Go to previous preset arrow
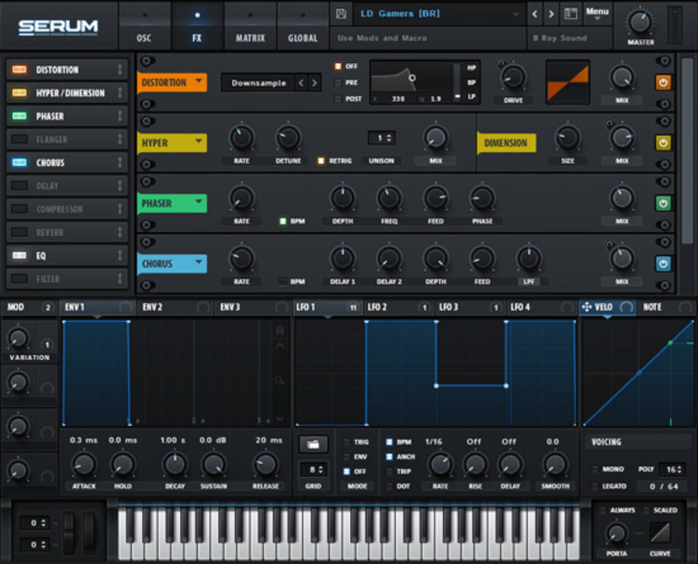Viewport: 698px width, 564px height. 535,14
